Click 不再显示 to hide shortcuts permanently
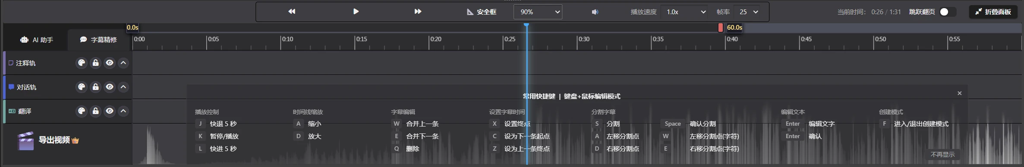 tap(942, 155)
